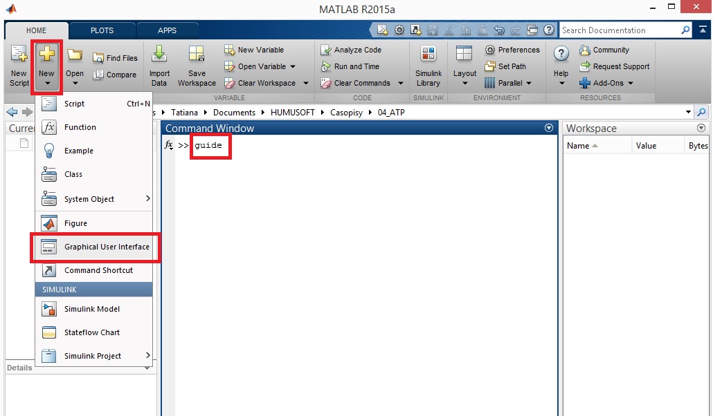Screen dimensions: 713x416
Task: Click the New Shortcut icon in quick access toolbar
Action: coord(416,30)
